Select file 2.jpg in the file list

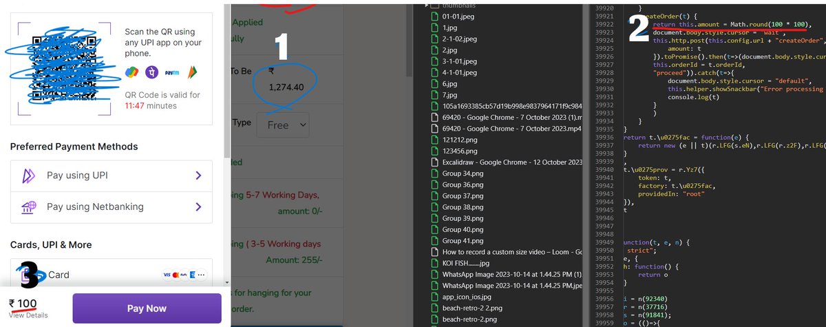(449, 50)
